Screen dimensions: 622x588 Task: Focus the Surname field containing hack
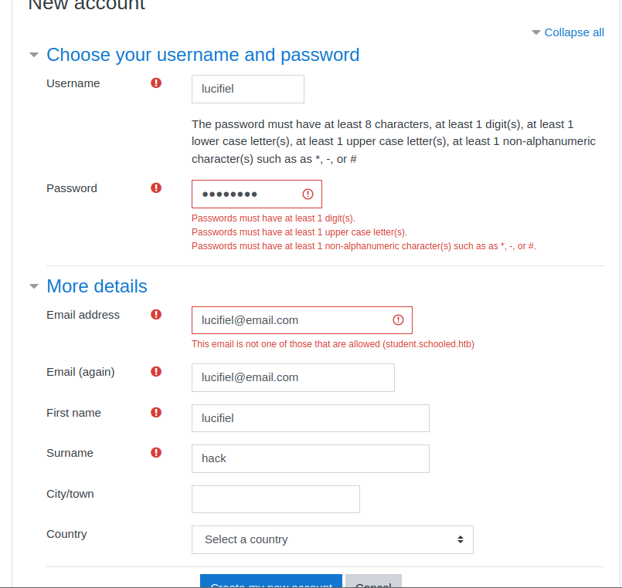311,458
